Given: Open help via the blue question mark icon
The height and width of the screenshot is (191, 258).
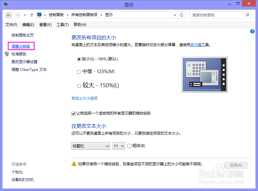Looking at the screenshot, I should [x=252, y=31].
